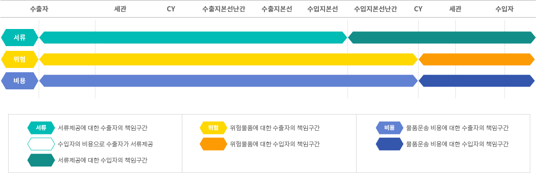Click the long yellow exporter risk bar
536x173 pixels.
tap(228, 59)
